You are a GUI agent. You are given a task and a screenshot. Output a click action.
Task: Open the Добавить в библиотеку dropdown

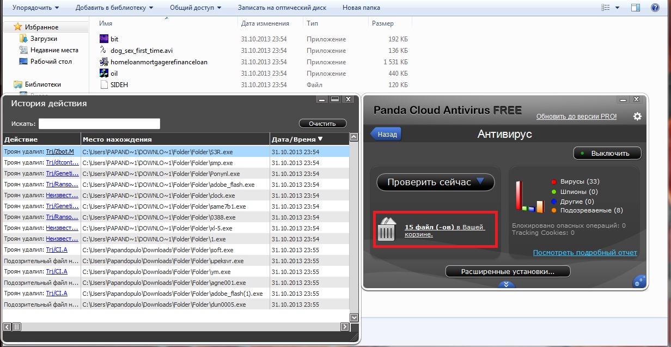(x=114, y=8)
